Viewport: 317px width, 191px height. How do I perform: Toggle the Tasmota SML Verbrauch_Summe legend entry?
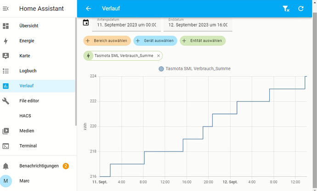pos(194,68)
